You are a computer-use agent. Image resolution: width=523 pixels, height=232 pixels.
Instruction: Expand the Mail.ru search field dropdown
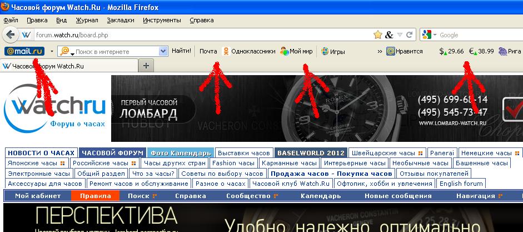[163, 51]
